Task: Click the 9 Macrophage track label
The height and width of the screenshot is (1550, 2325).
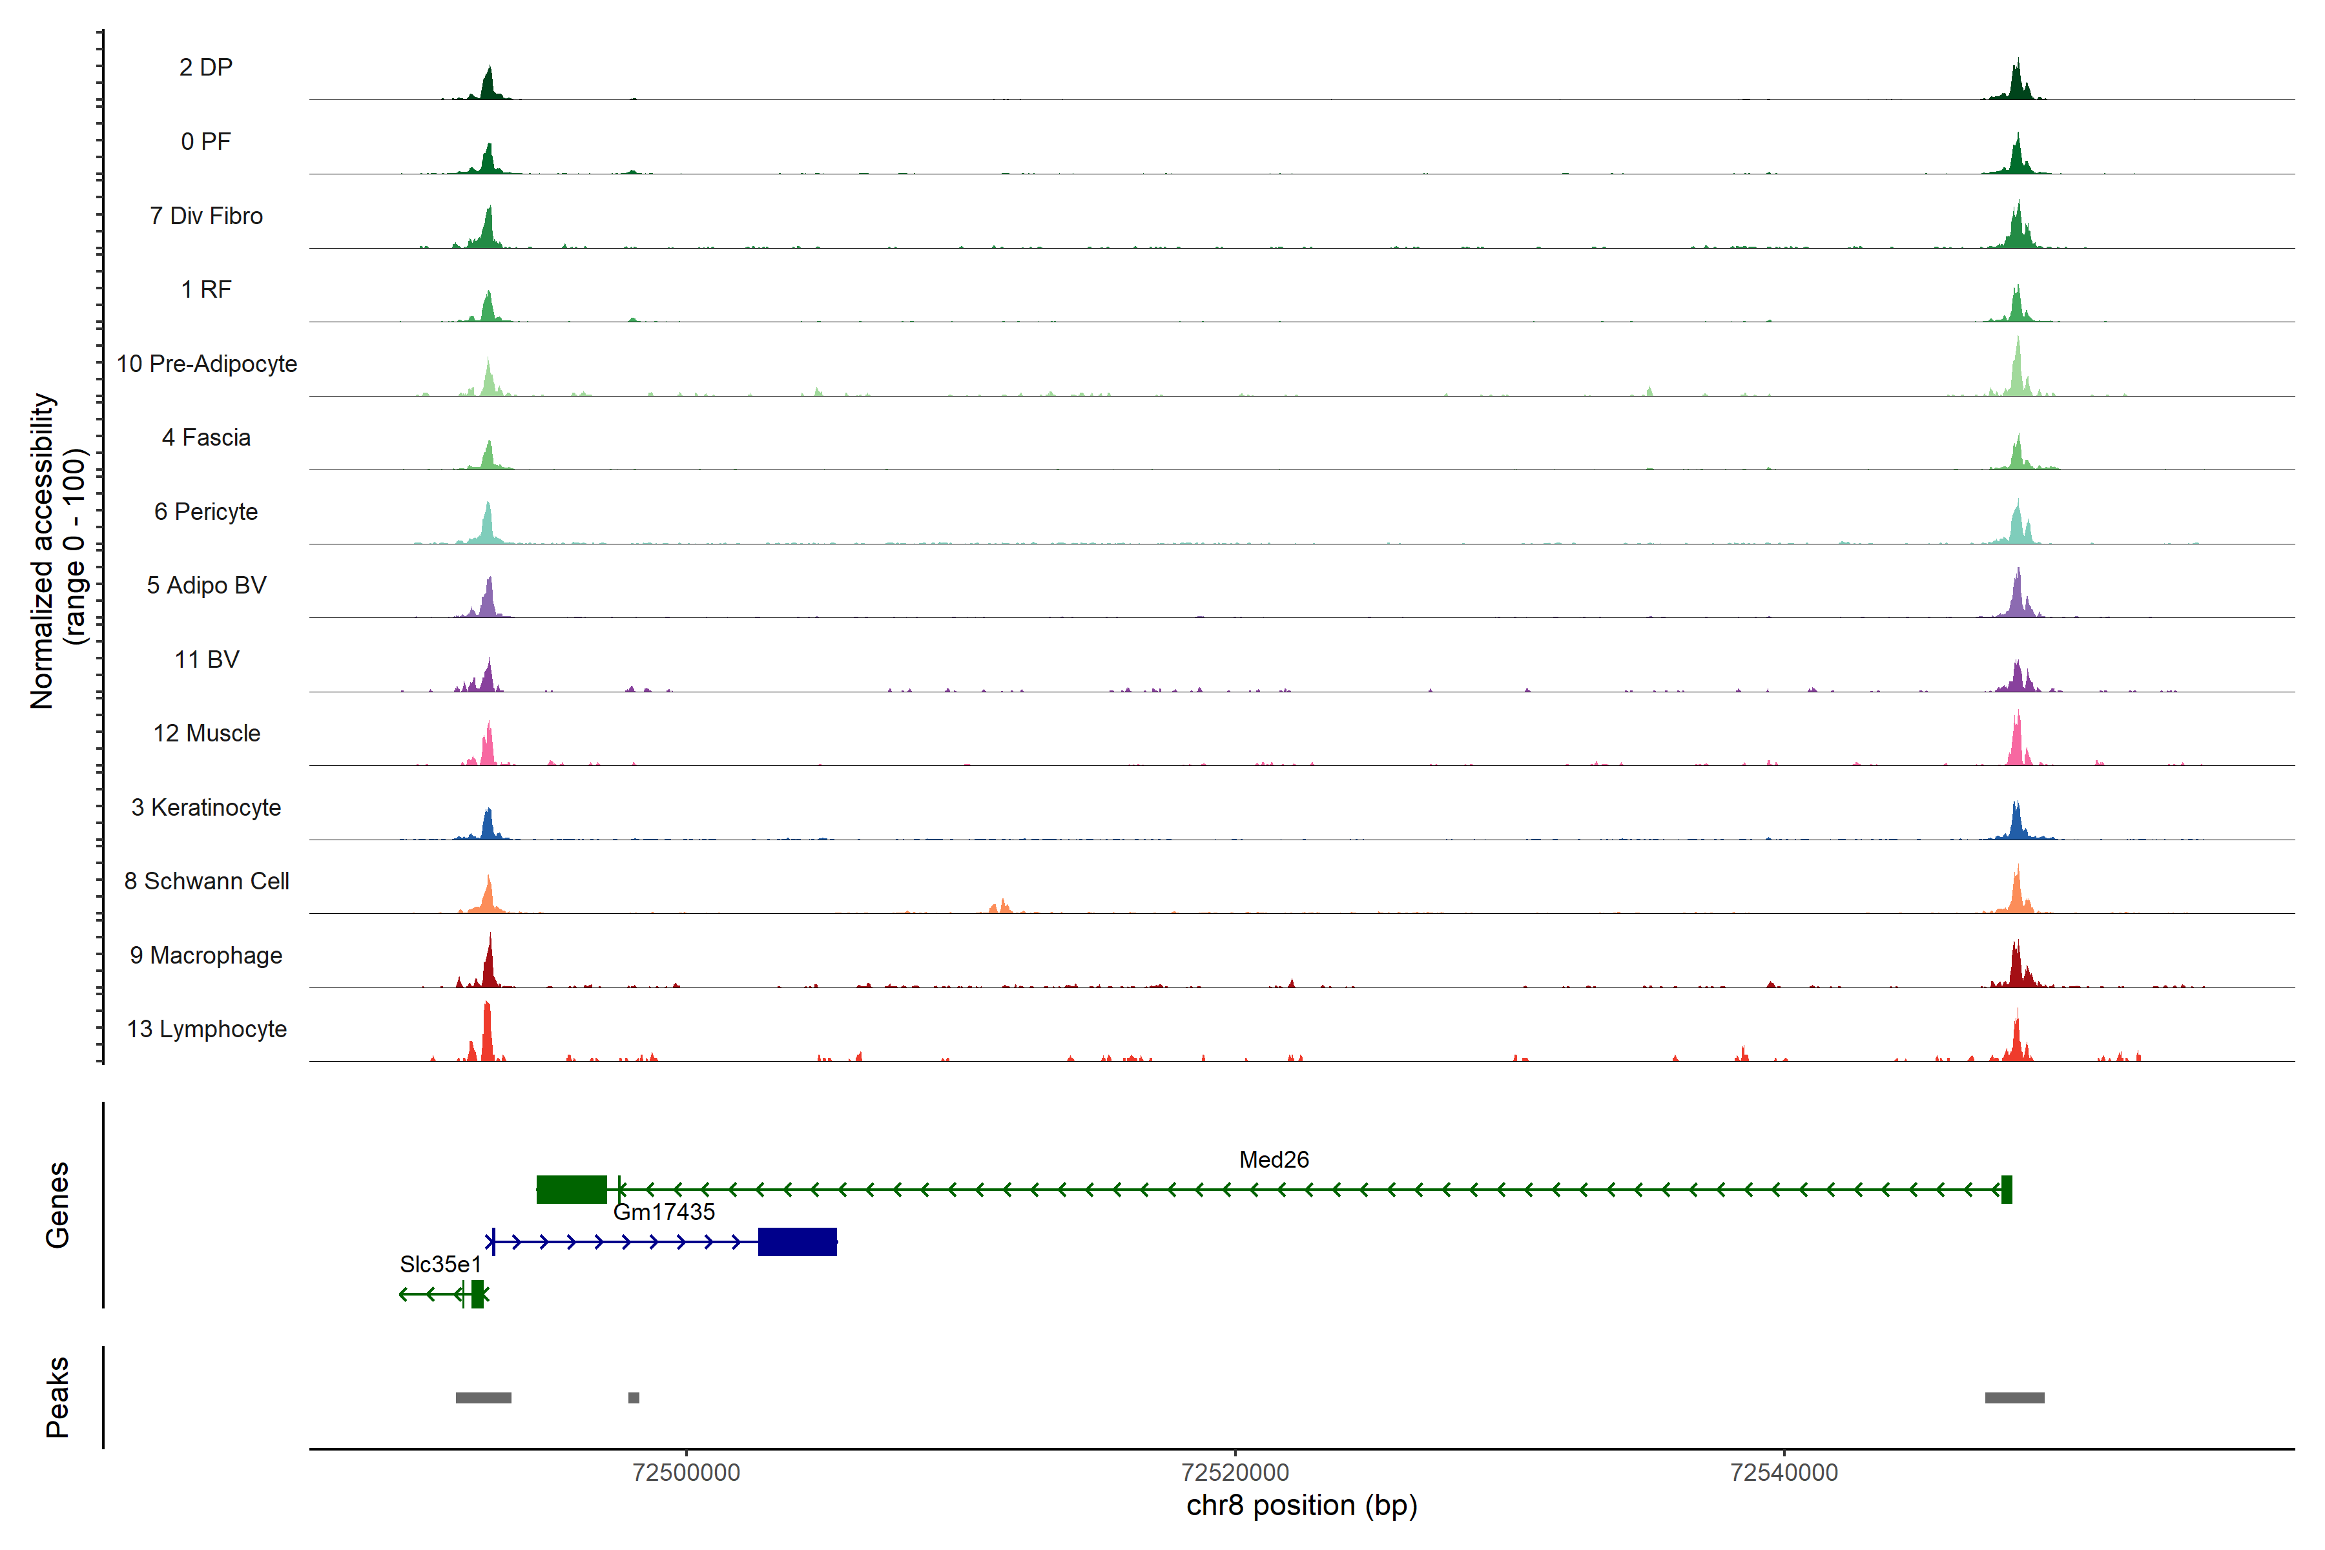Action: pyautogui.click(x=207, y=955)
